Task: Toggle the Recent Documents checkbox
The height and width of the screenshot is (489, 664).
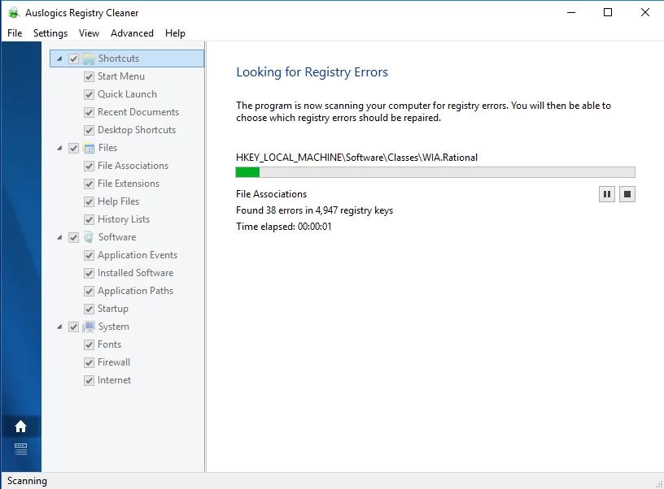Action: 89,112
